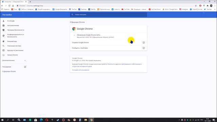Open the 'Сообщить о проблеме' row
Screen dimensions: 217x122
click(x=108, y=48)
